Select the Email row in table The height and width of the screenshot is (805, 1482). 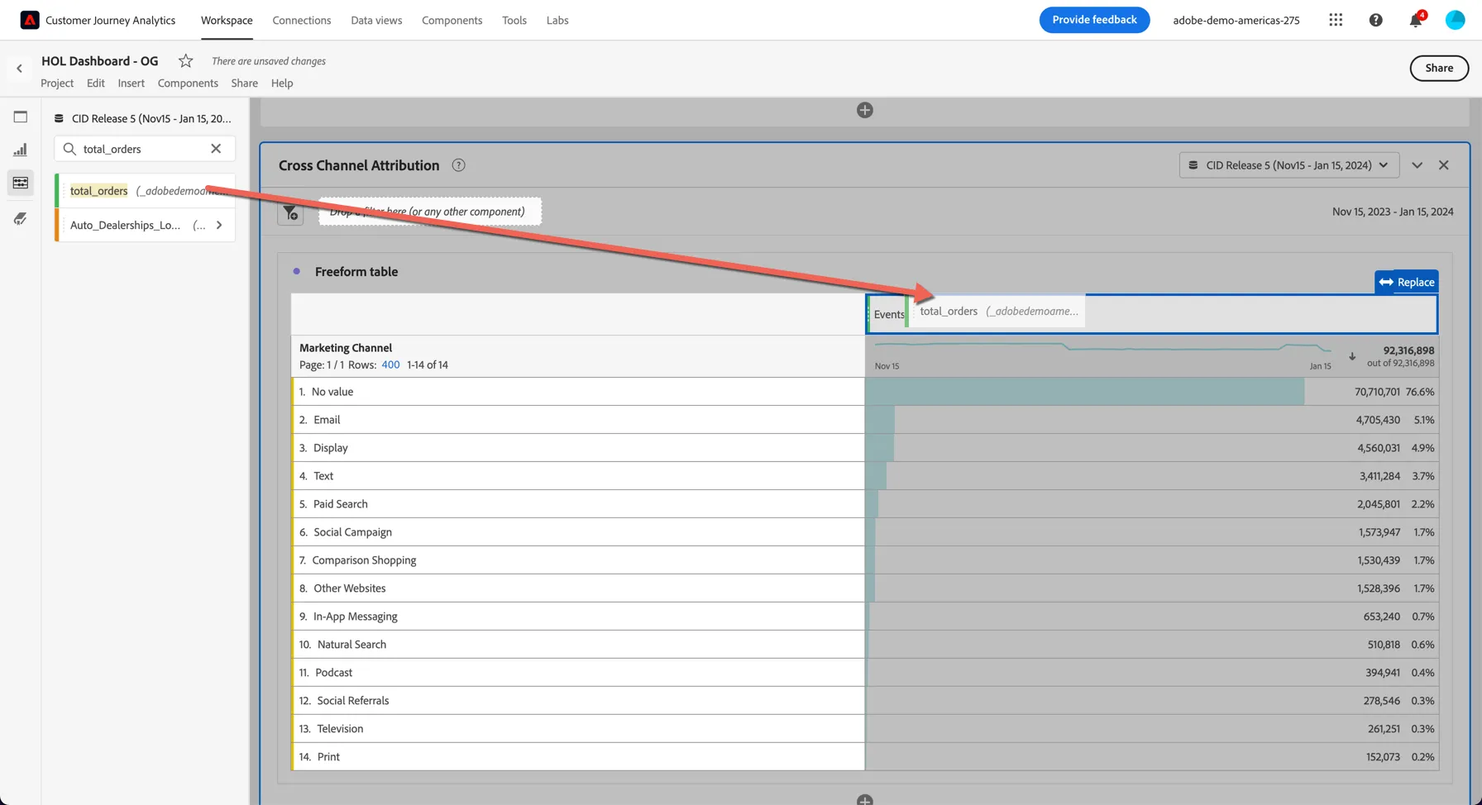[x=579, y=420]
